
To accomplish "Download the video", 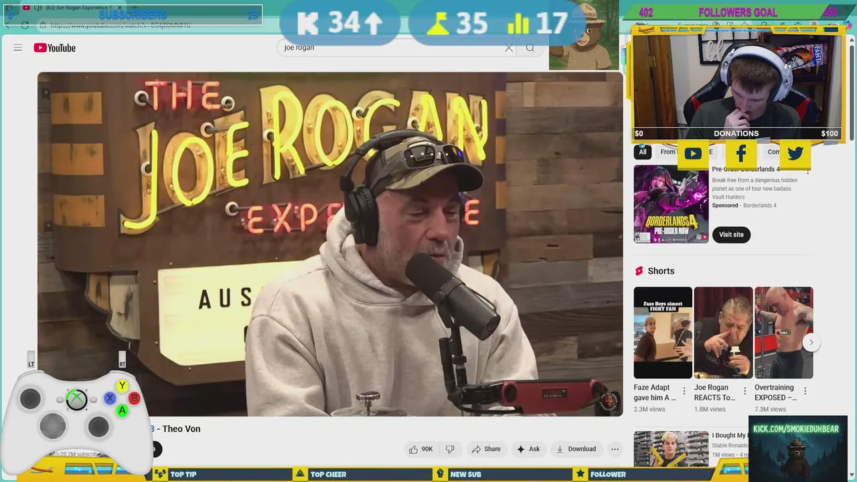I will pos(576,449).
